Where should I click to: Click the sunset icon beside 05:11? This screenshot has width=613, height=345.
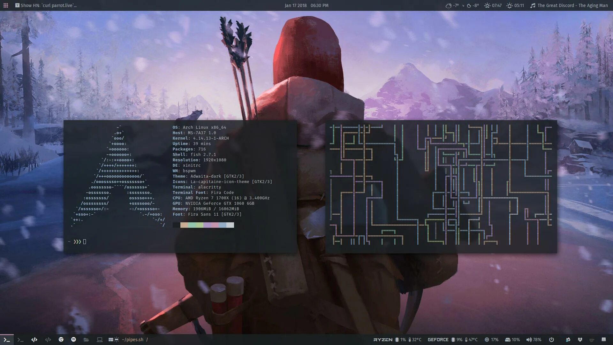pyautogui.click(x=509, y=5)
